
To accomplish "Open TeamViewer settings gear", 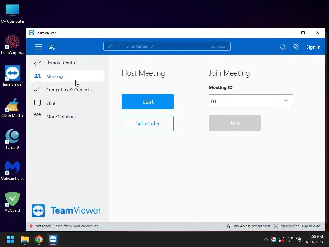I will [x=296, y=47].
